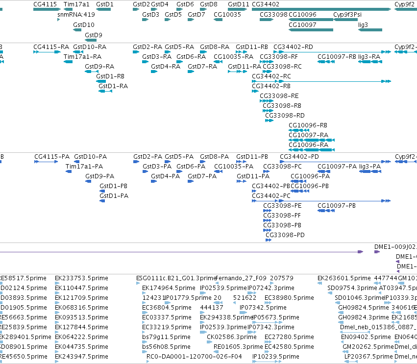The image size is (417, 364).
Task: Click the Cyp9f3Psi gene label
Action: pos(347,14)
